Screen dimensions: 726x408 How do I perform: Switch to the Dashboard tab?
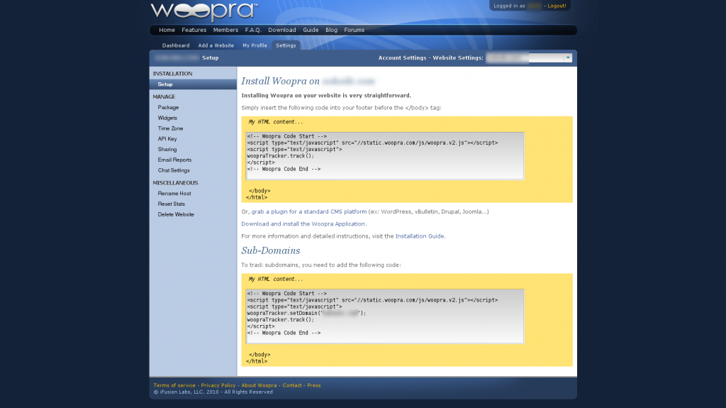tap(176, 45)
